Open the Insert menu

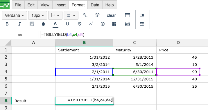pos(60,5)
